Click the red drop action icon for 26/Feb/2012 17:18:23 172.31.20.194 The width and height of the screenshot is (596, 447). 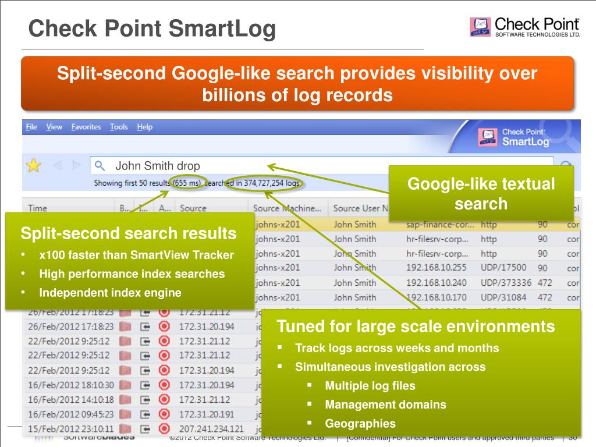coord(164,327)
